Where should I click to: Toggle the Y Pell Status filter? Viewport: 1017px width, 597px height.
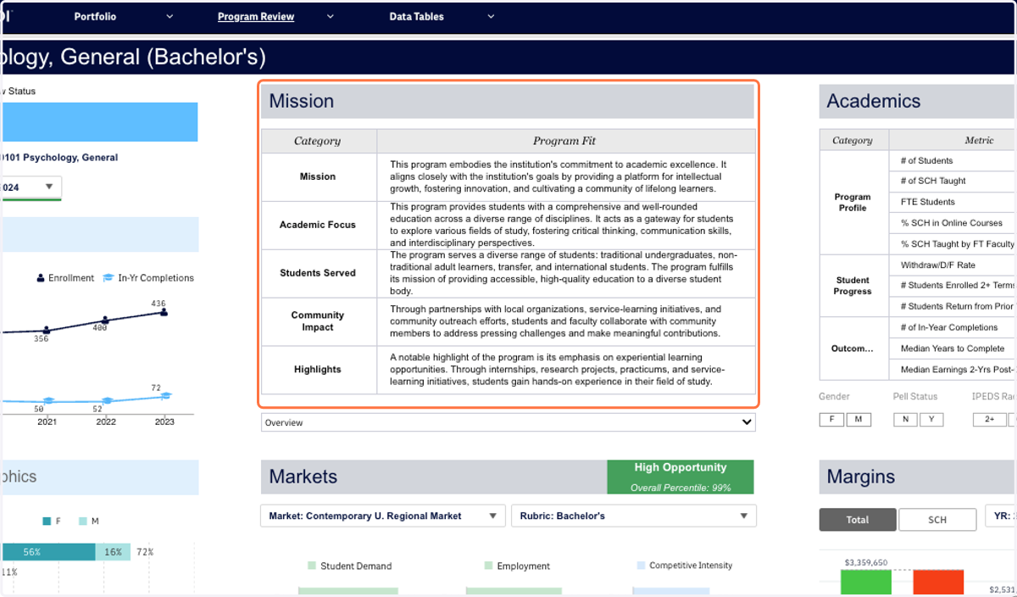(931, 420)
